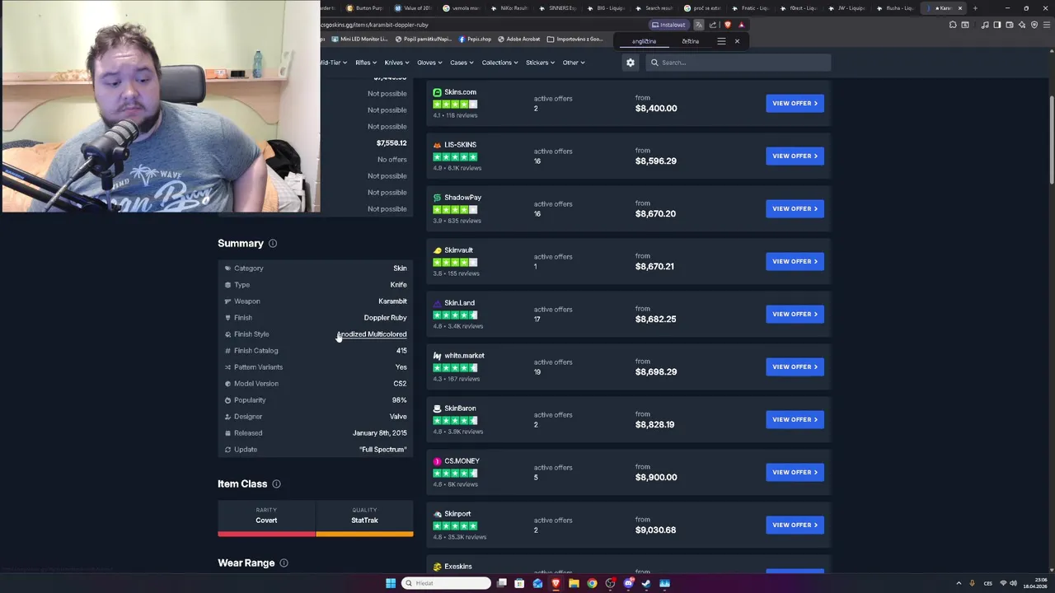Screen dimensions: 1055x593
Task: View offer from LIS-SKINS
Action: click(x=795, y=156)
